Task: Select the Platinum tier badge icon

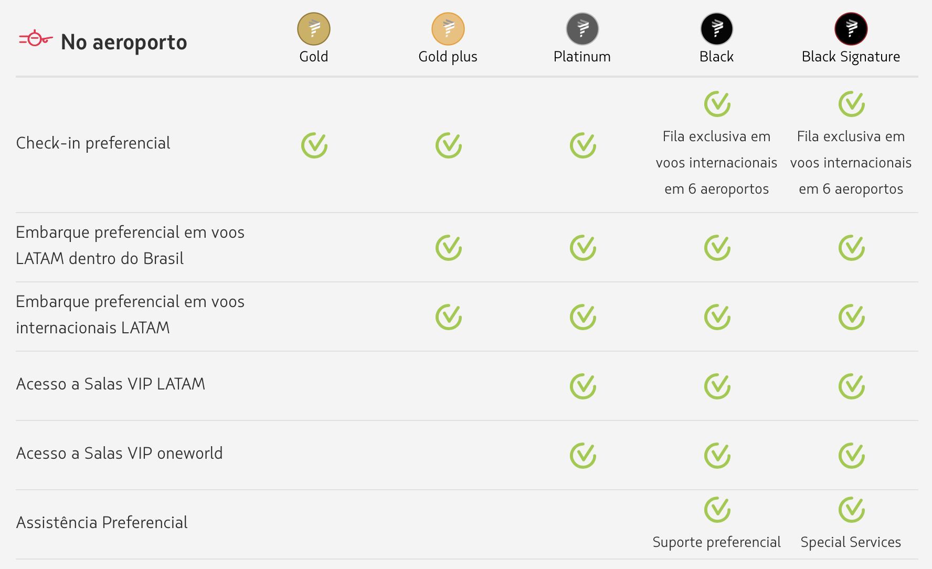Action: [x=582, y=29]
